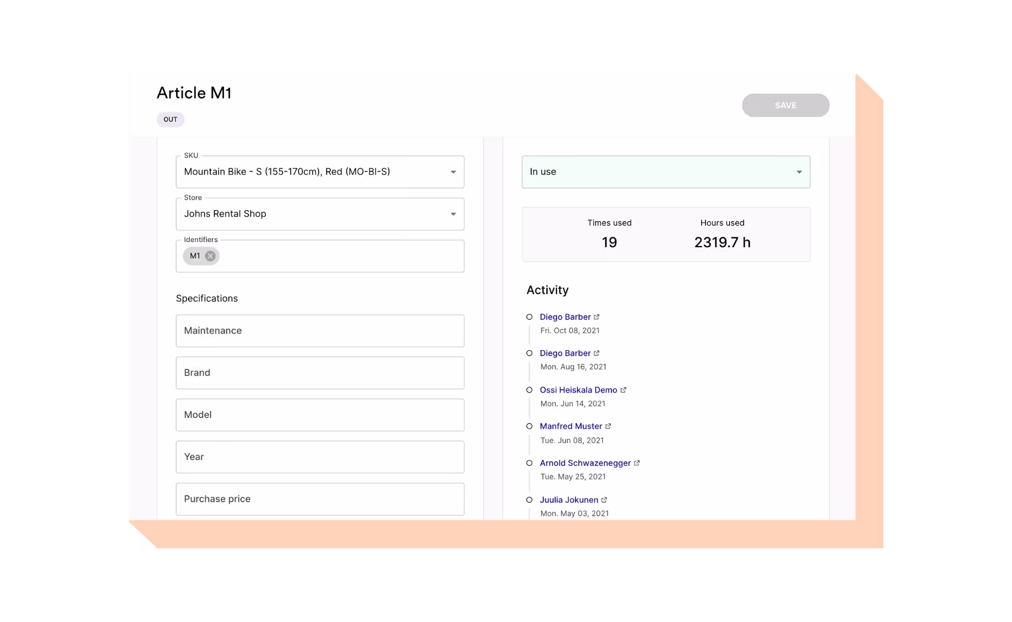Viewport: 1012px width, 622px height.
Task: Click external link icon next to Arnold Schwazenegger
Action: coord(637,463)
